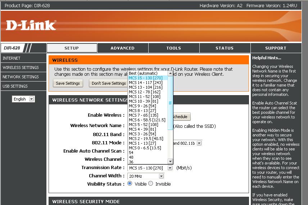The height and width of the screenshot is (205, 308).
Task: Select MCS 6 - 58.5 [121.5] option
Action: click(x=148, y=120)
